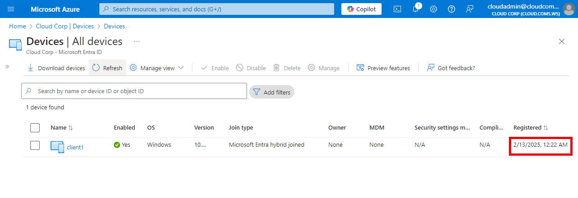Click Download devices
Image resolution: width=578 pixels, height=198 pixels.
56,68
